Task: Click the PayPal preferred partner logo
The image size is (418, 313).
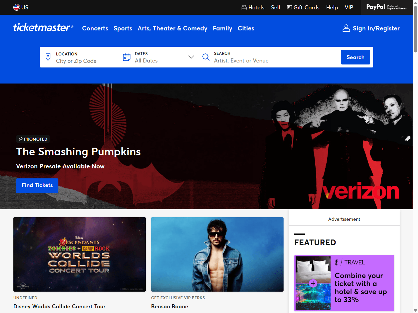Action: point(386,7)
